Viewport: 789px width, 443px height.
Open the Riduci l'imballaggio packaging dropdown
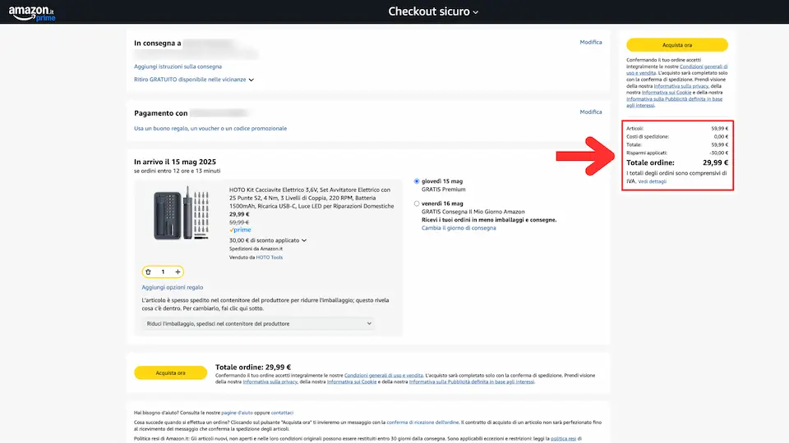click(x=259, y=324)
